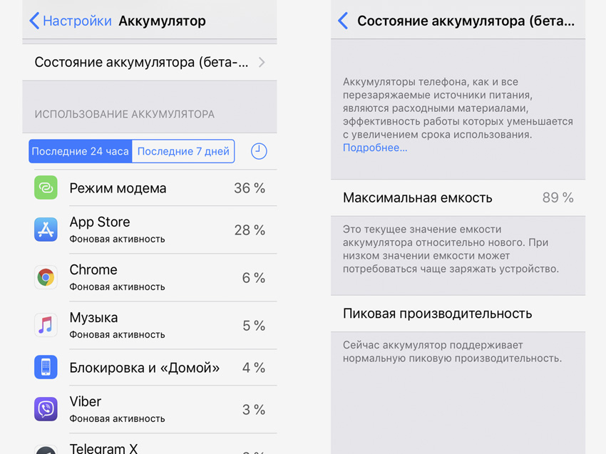This screenshot has height=454, width=606.
Task: Tap the clock icon for usage time
Action: pyautogui.click(x=259, y=151)
